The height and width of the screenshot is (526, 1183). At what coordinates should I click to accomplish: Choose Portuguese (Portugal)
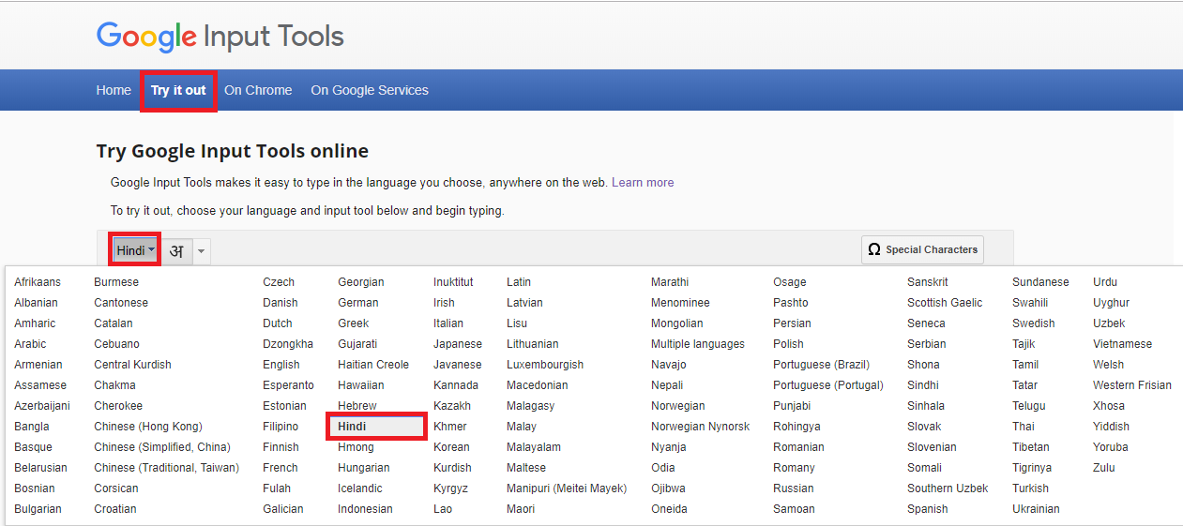828,384
